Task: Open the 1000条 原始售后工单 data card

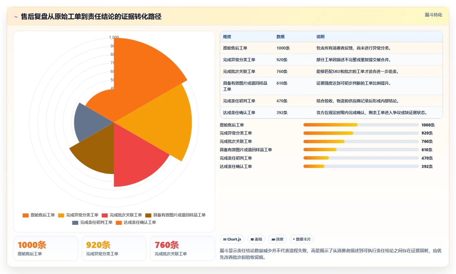Action: [45, 248]
